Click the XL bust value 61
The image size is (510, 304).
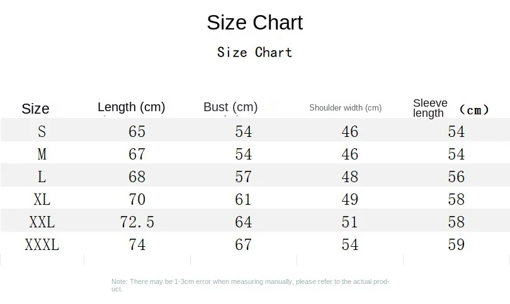coord(243,199)
